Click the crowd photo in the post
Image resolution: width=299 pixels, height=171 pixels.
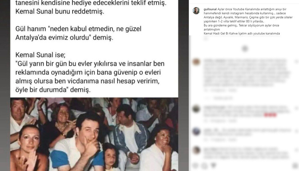pyautogui.click(x=94, y=134)
